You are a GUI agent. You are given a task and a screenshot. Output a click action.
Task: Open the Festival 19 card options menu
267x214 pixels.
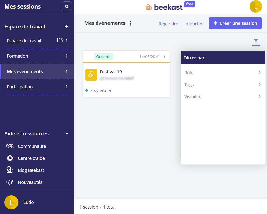pos(165,57)
